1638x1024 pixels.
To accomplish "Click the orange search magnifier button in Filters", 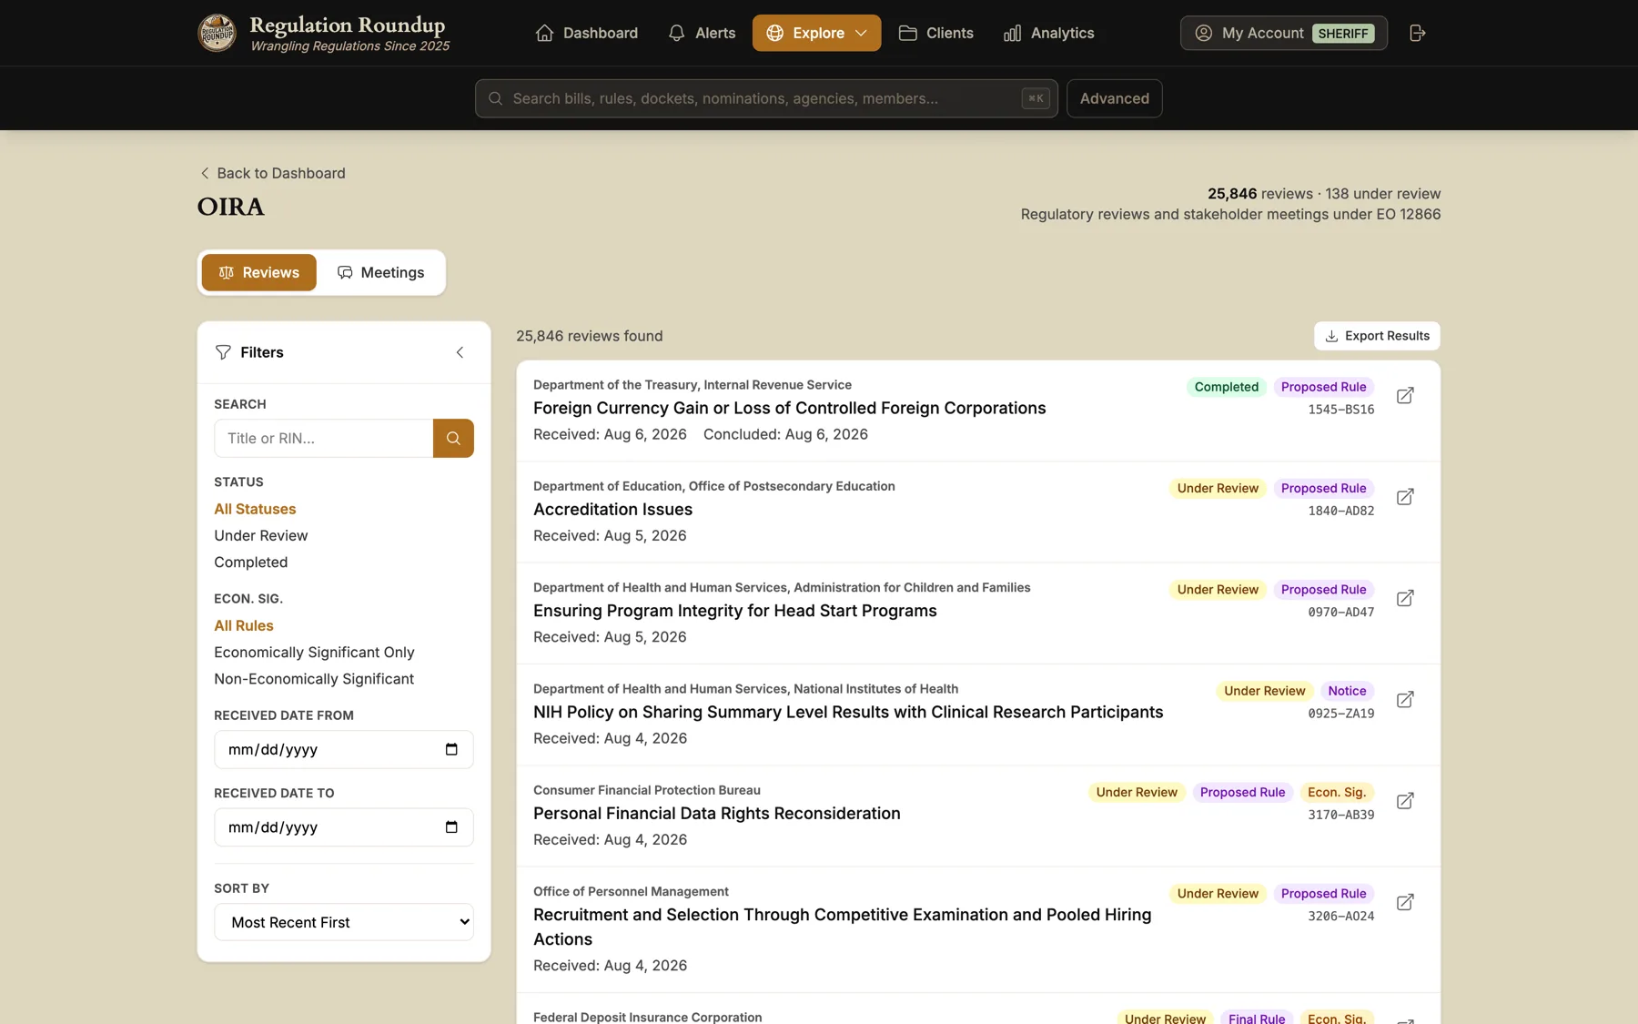I will (453, 438).
